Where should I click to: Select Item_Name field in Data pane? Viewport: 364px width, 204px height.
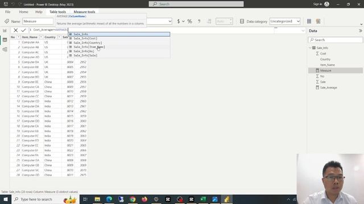pyautogui.click(x=328, y=65)
